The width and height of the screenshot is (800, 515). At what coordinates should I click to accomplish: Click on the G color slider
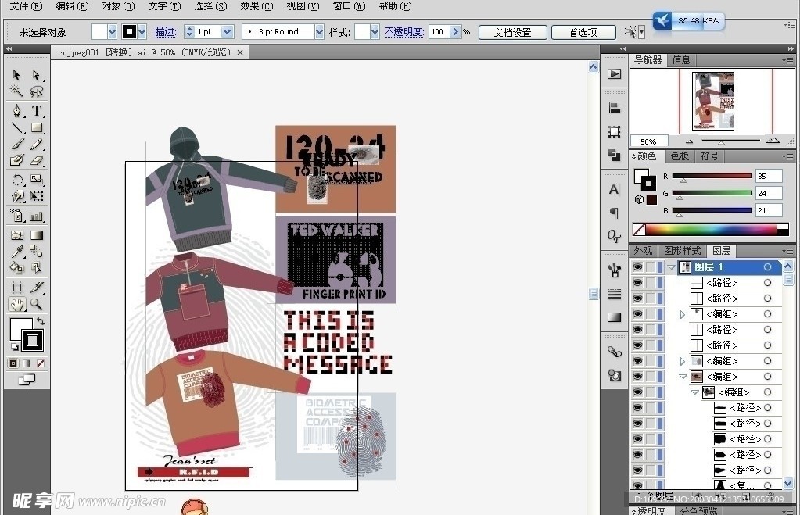tap(712, 193)
